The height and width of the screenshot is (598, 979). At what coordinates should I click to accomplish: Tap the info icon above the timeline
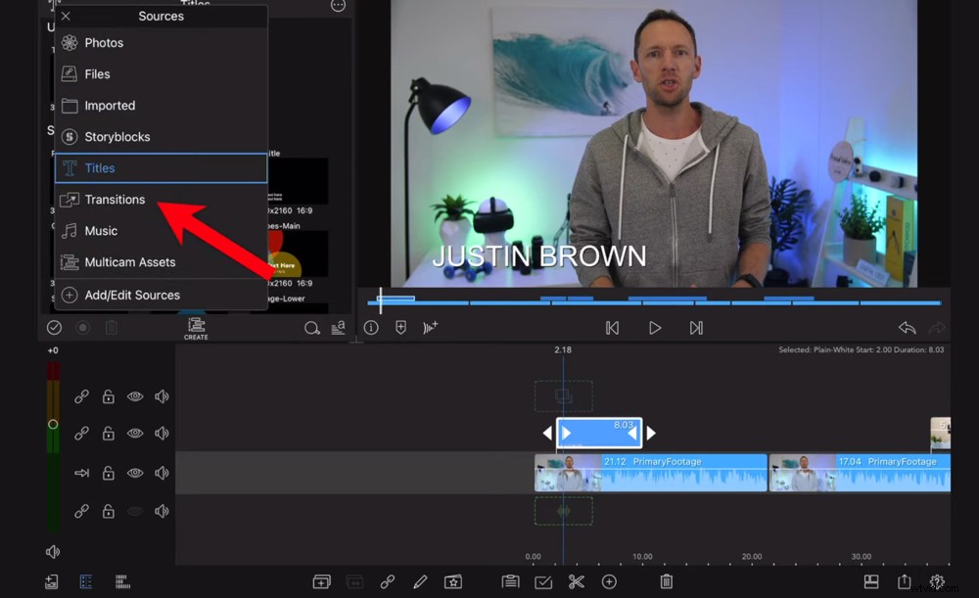[371, 328]
